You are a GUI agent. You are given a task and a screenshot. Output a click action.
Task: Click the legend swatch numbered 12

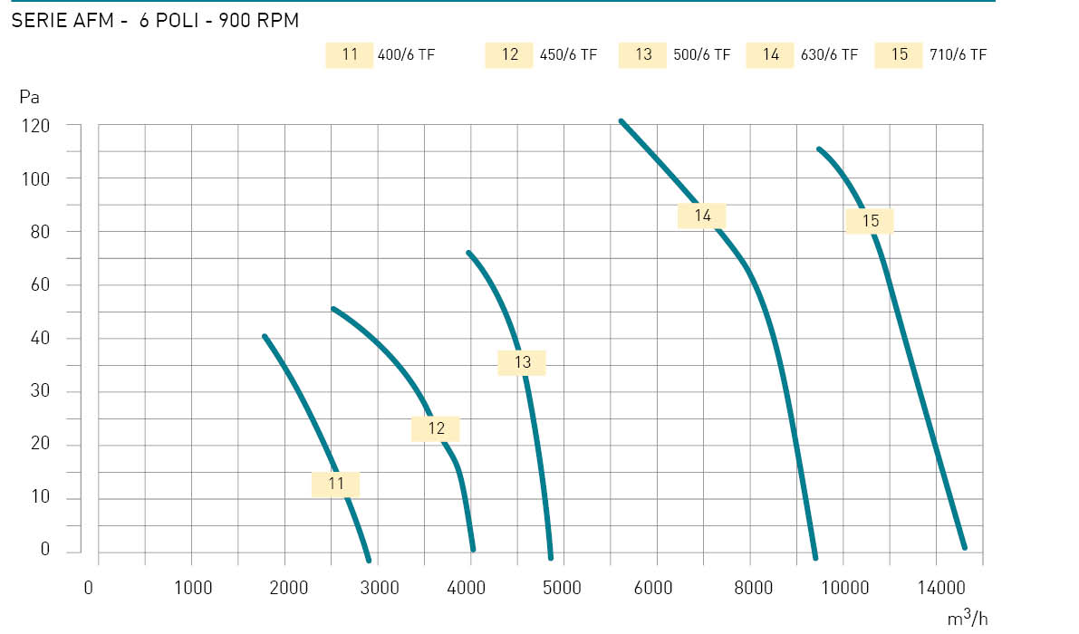(x=509, y=55)
